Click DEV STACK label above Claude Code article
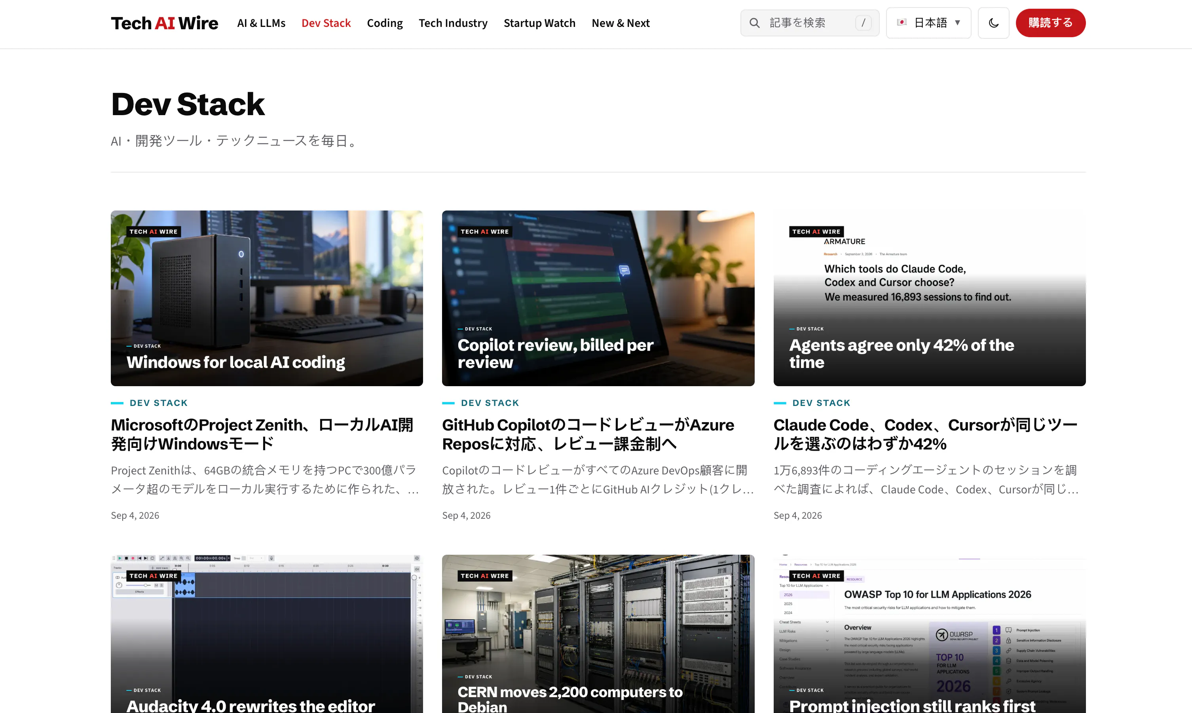This screenshot has width=1192, height=713. (821, 403)
